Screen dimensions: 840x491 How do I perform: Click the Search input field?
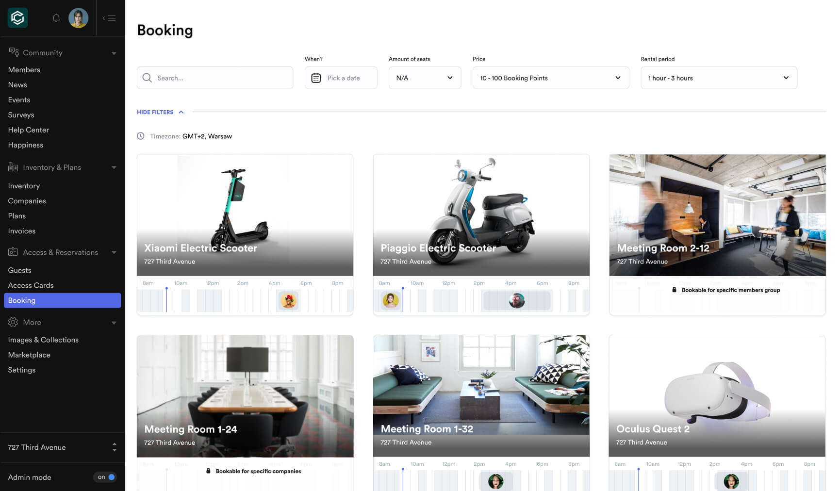(215, 78)
